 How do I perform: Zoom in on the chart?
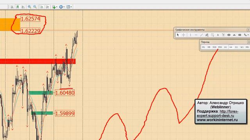coord(29,7)
